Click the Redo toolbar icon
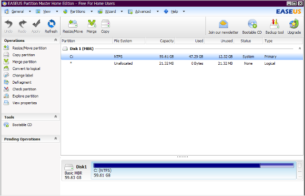The image size is (305, 196). pos(22,26)
